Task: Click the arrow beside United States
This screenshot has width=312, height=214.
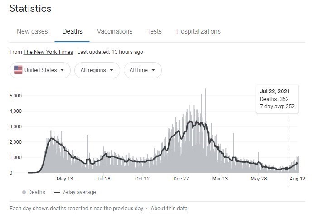Action: [x=62, y=70]
